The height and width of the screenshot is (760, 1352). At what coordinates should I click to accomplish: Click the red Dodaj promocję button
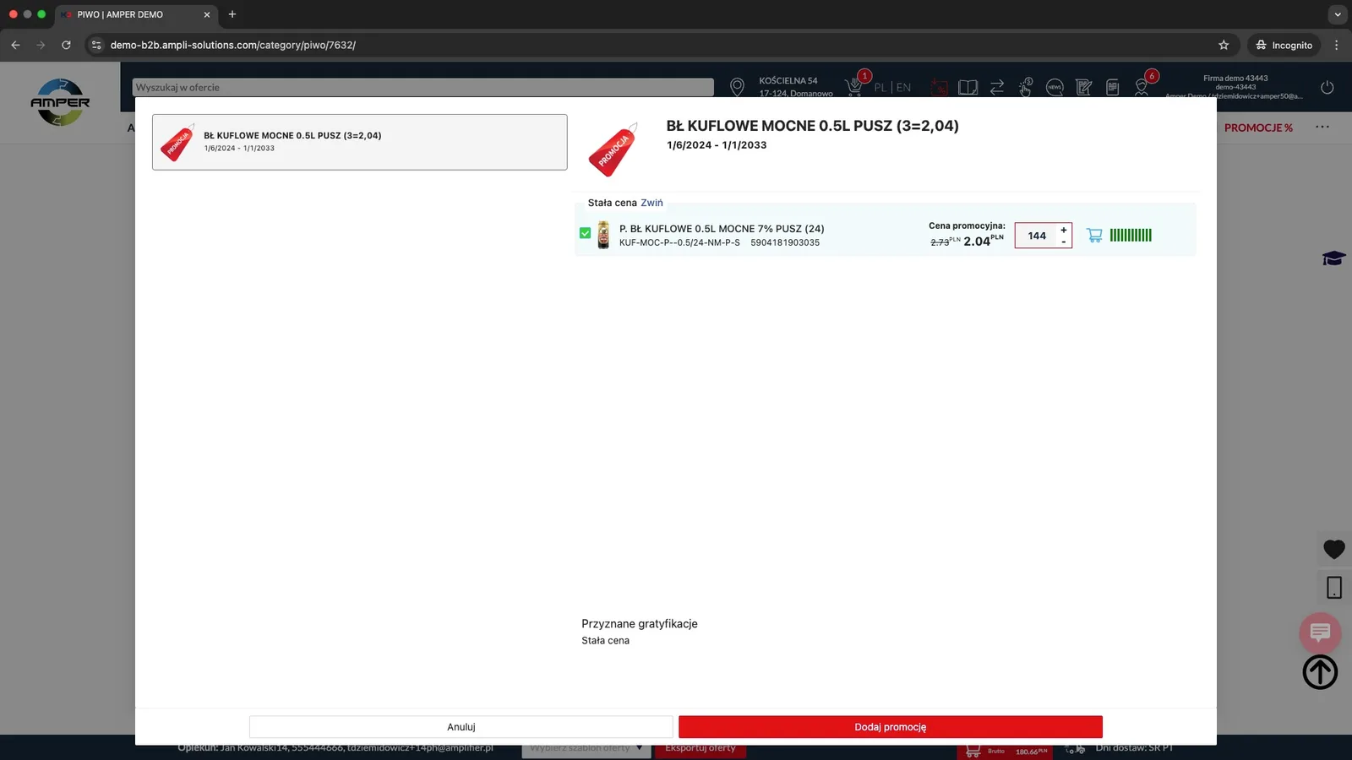pos(891,727)
